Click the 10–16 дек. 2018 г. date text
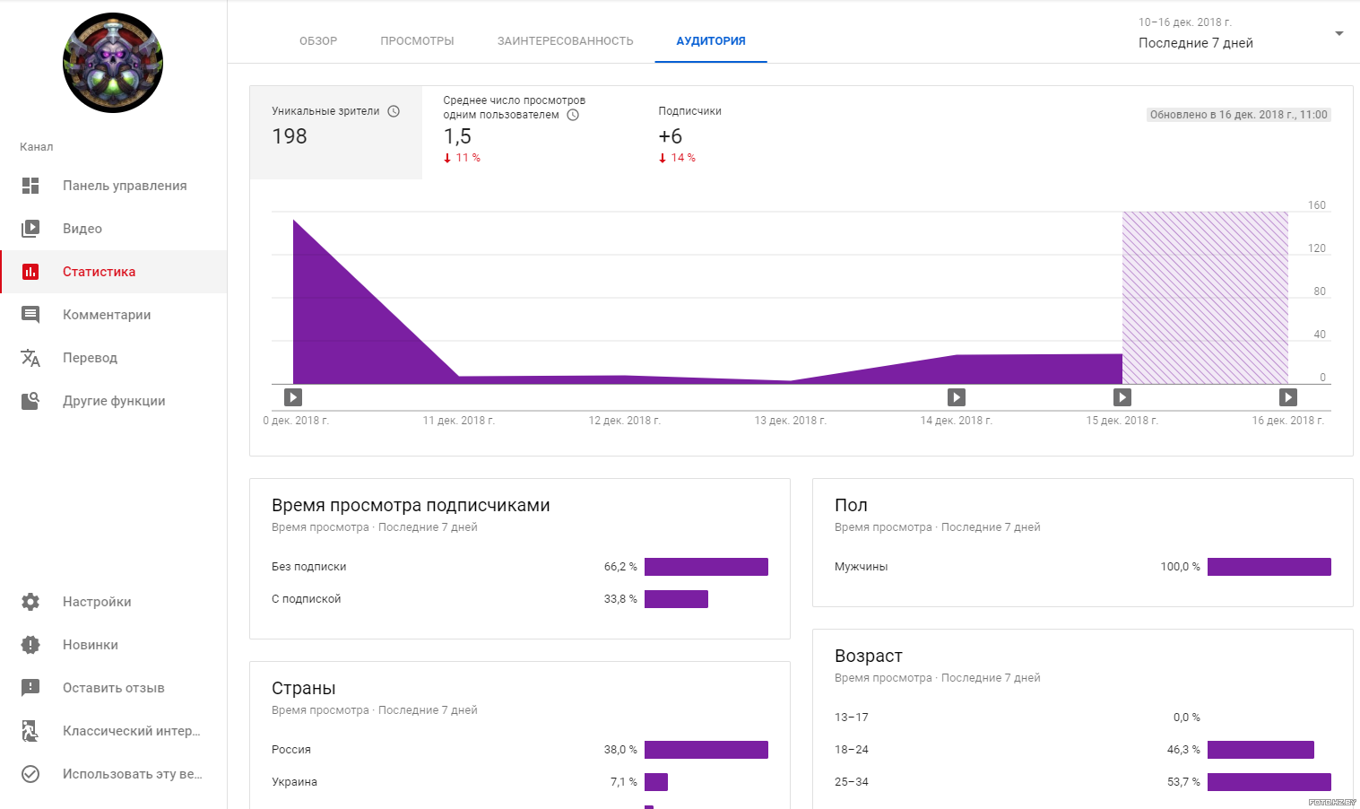Screen dimensions: 1360x809 (1185, 22)
